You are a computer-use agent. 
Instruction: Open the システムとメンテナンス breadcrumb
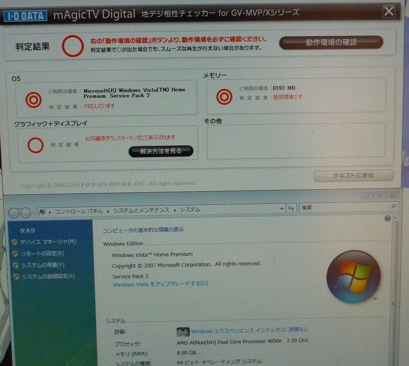[x=141, y=210]
